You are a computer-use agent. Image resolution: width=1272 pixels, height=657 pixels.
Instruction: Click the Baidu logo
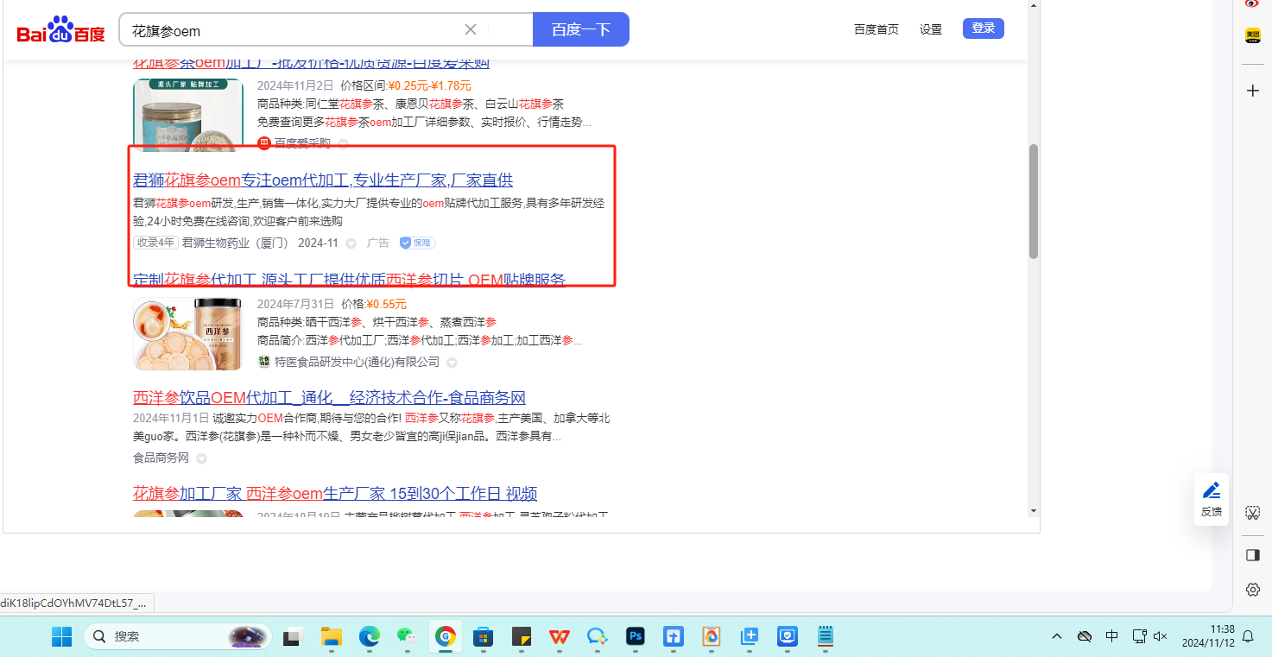[x=60, y=31]
